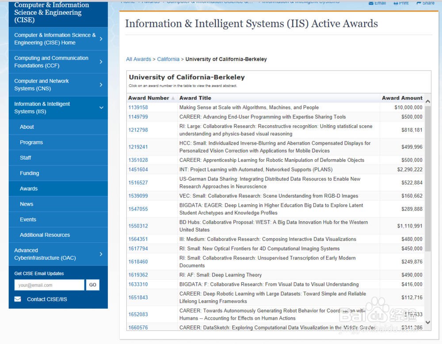Go to California breadcrumb link

(168, 60)
